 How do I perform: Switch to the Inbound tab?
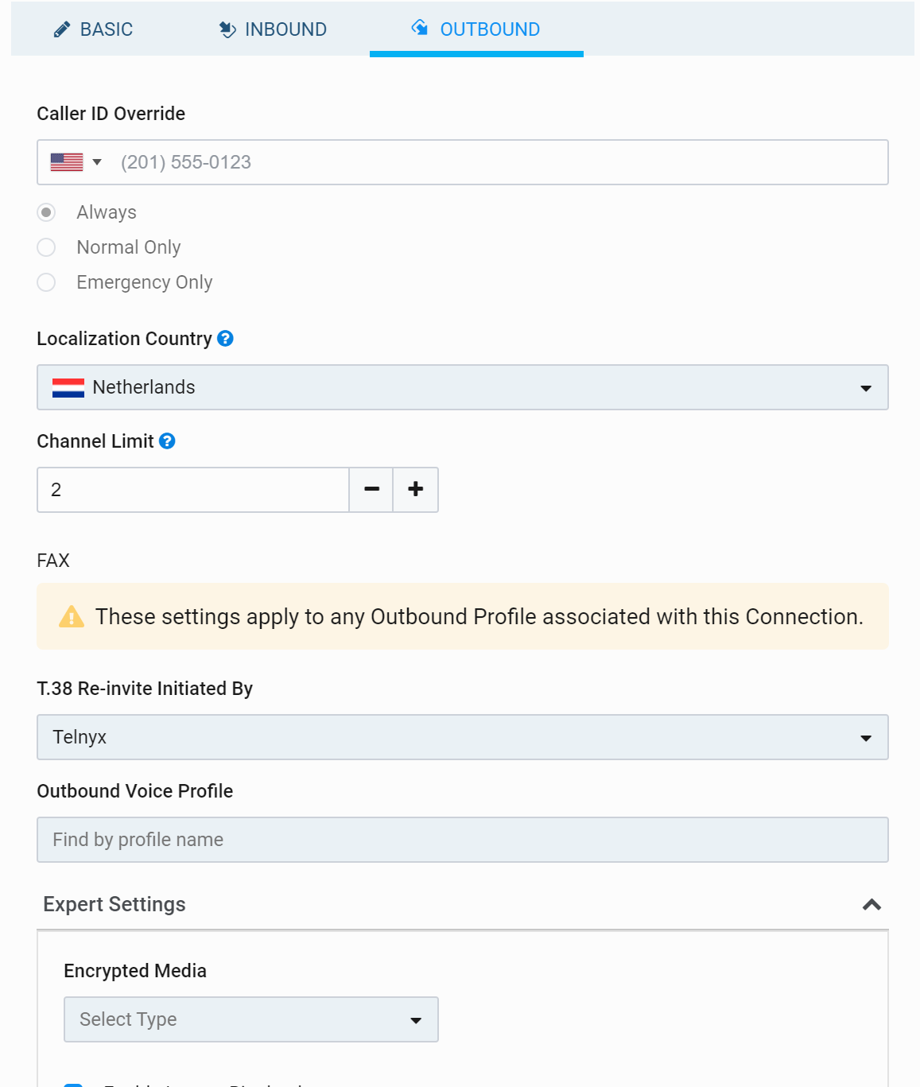[273, 29]
